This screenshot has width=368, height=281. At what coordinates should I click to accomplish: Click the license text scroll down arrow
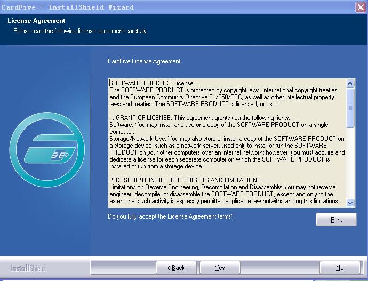(350, 203)
